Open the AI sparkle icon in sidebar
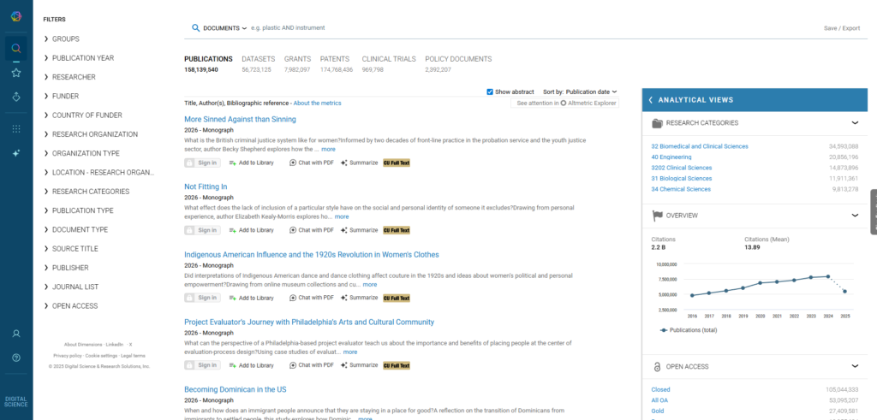This screenshot has height=420, width=877. (16, 152)
